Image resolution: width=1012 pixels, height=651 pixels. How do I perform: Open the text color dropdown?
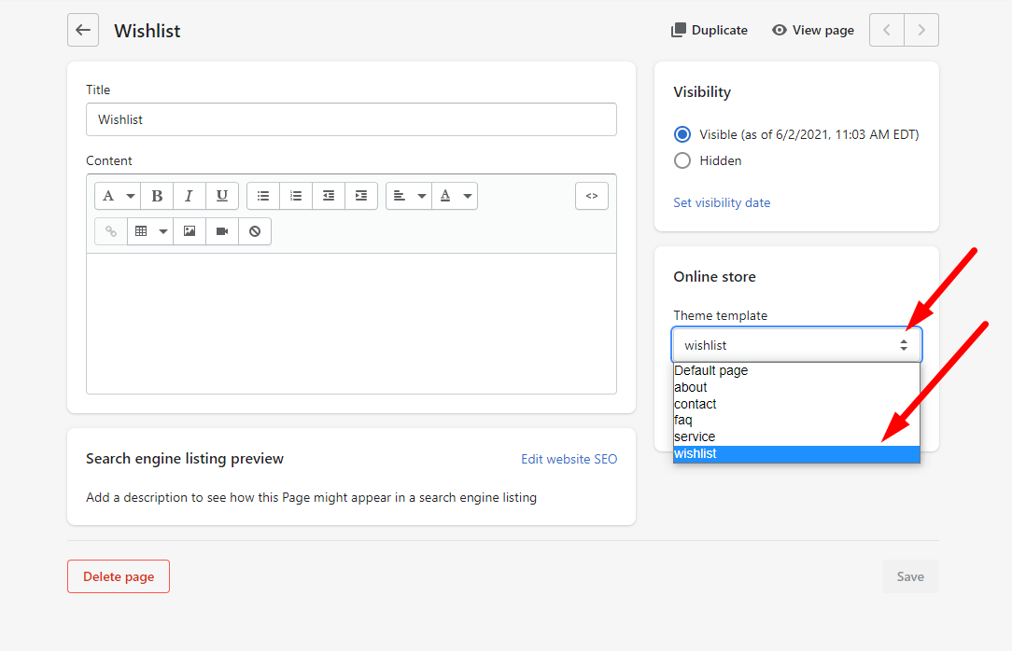456,196
